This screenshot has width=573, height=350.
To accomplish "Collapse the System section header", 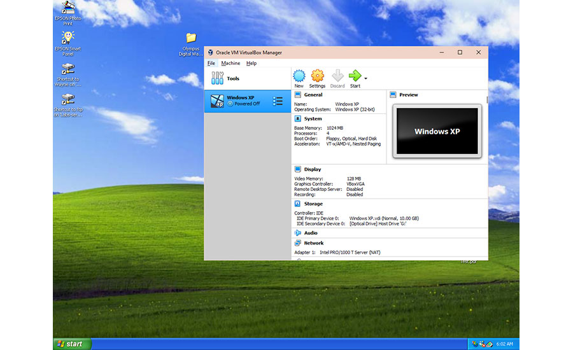I will pyautogui.click(x=313, y=118).
